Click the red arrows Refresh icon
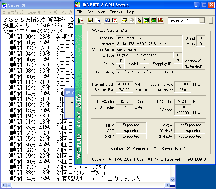The width and height of the screenshot is (216, 189). coord(115,20)
